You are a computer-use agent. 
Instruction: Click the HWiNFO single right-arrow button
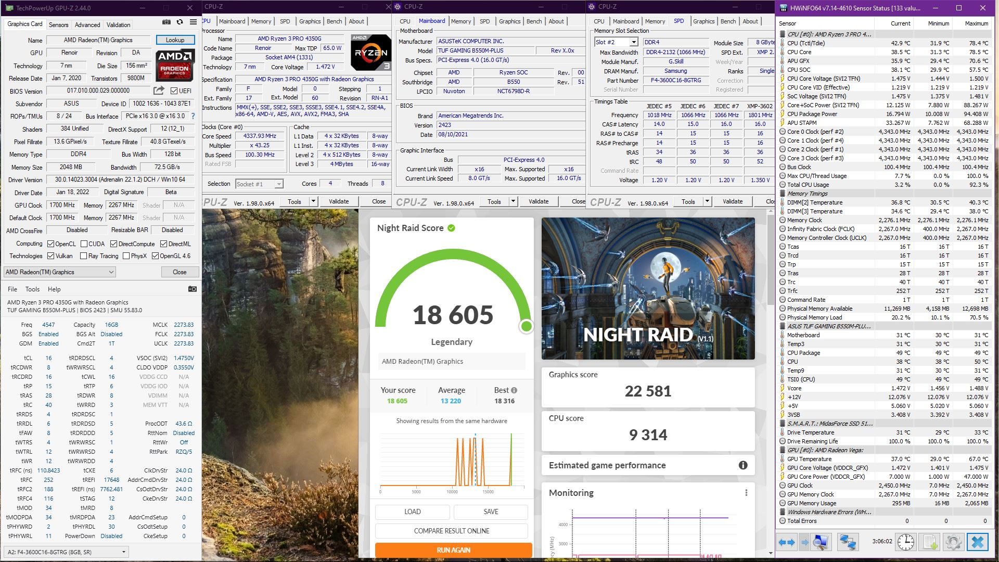[805, 542]
